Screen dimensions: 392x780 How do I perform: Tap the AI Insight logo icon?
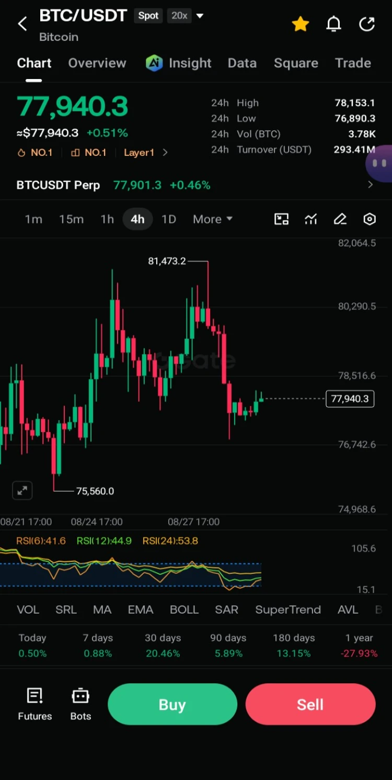pyautogui.click(x=154, y=63)
